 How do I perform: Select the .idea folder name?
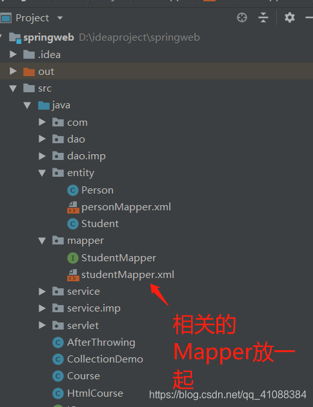[49, 55]
